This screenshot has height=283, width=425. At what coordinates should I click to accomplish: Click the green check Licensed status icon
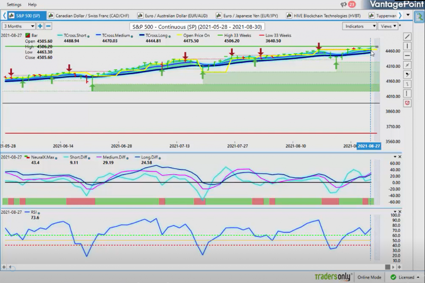tap(393, 277)
